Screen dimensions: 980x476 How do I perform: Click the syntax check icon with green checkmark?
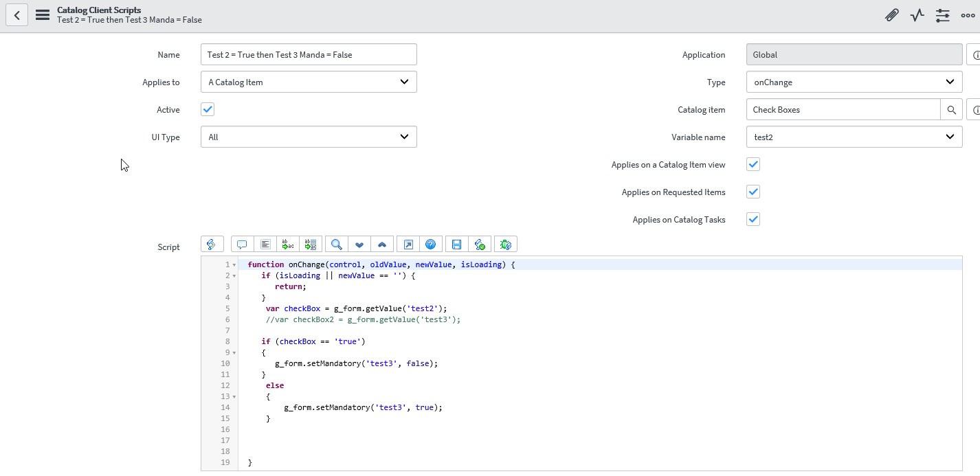(480, 244)
